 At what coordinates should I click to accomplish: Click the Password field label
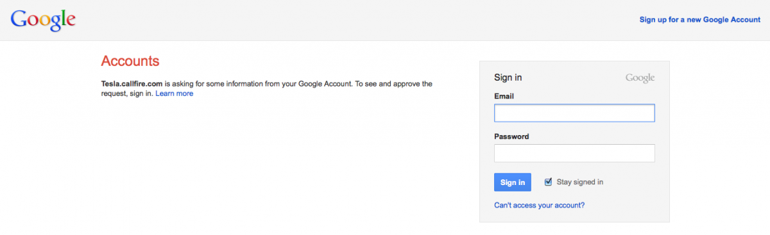511,136
